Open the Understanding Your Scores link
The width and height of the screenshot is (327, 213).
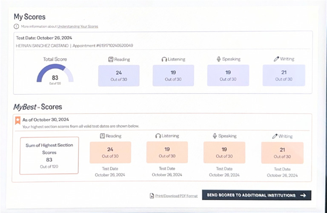(77, 26)
